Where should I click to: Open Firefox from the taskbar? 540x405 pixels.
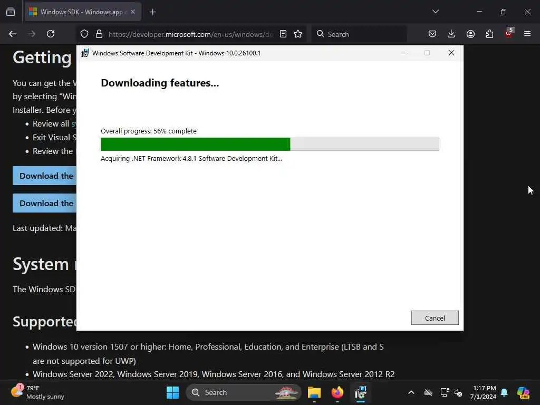tap(337, 392)
